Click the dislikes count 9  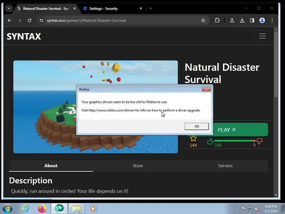click(254, 145)
